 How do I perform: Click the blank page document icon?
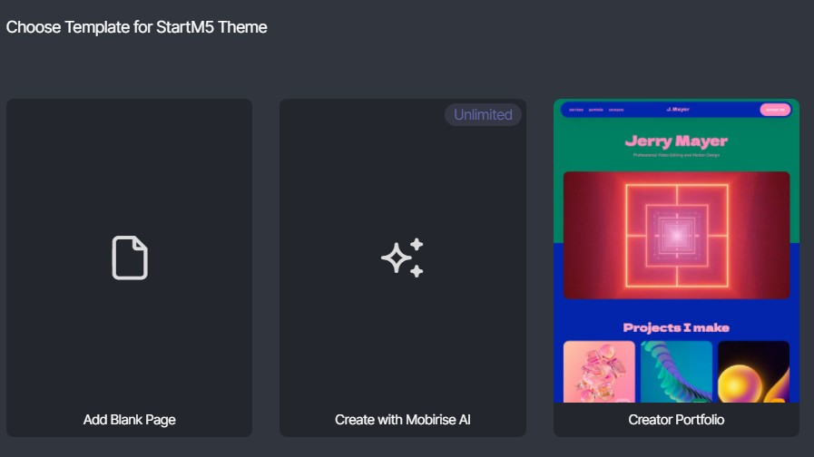coord(130,258)
